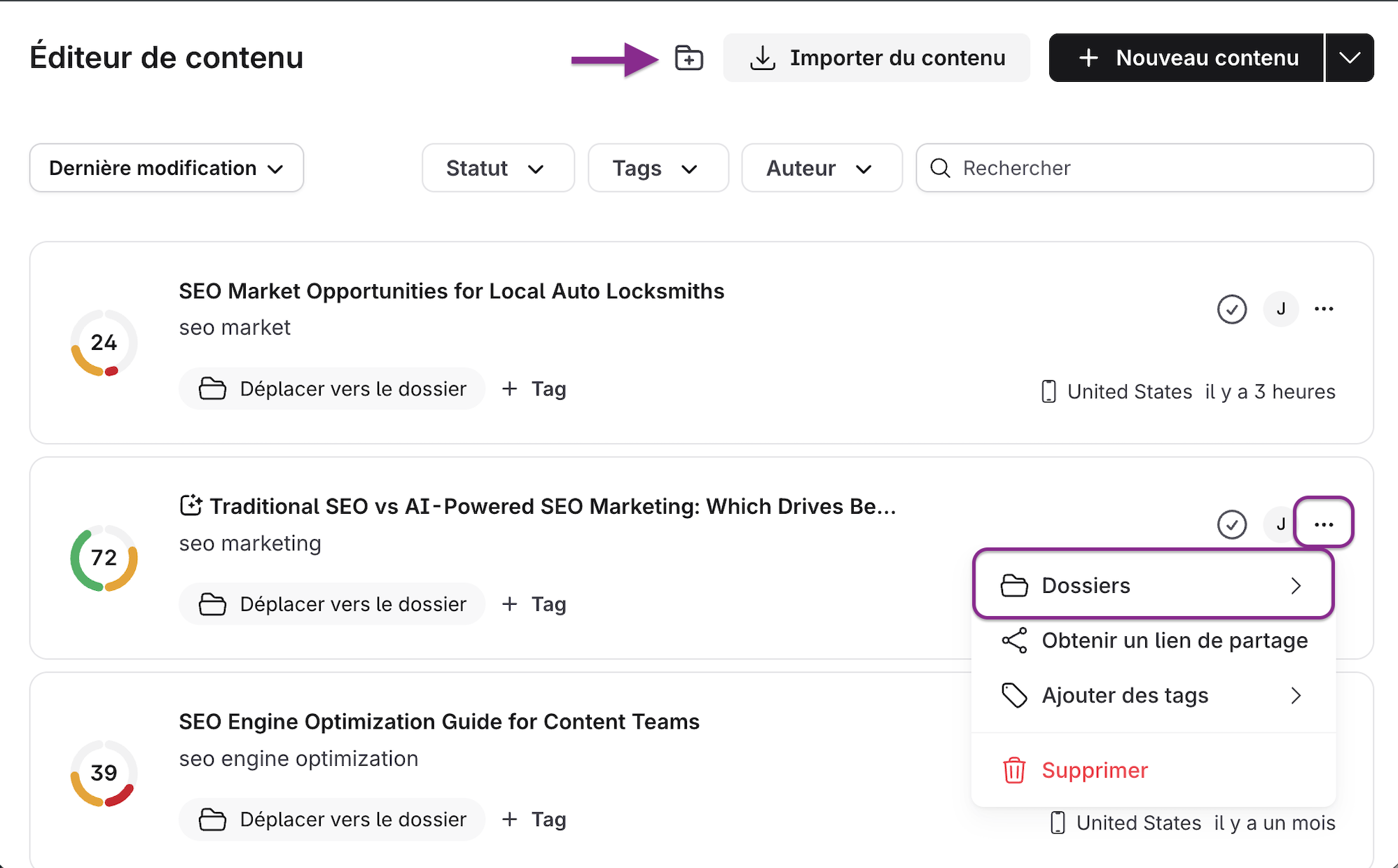The image size is (1398, 868).
Task: Click the tag icon in menu
Action: pos(1014,695)
